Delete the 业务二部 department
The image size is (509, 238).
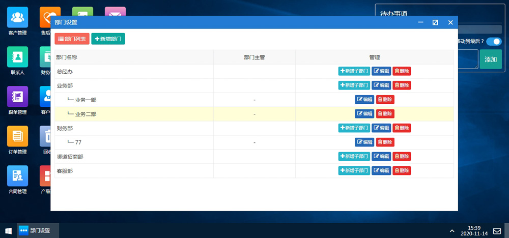tap(385, 114)
